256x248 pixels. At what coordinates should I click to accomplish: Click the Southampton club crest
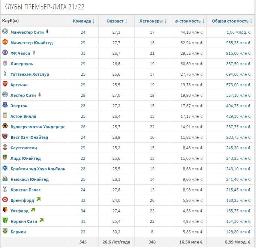point(5,147)
